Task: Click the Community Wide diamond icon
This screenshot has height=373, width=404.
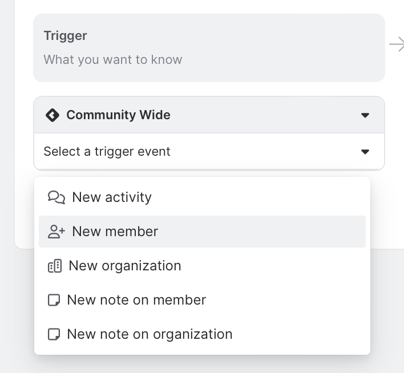Action: click(52, 115)
